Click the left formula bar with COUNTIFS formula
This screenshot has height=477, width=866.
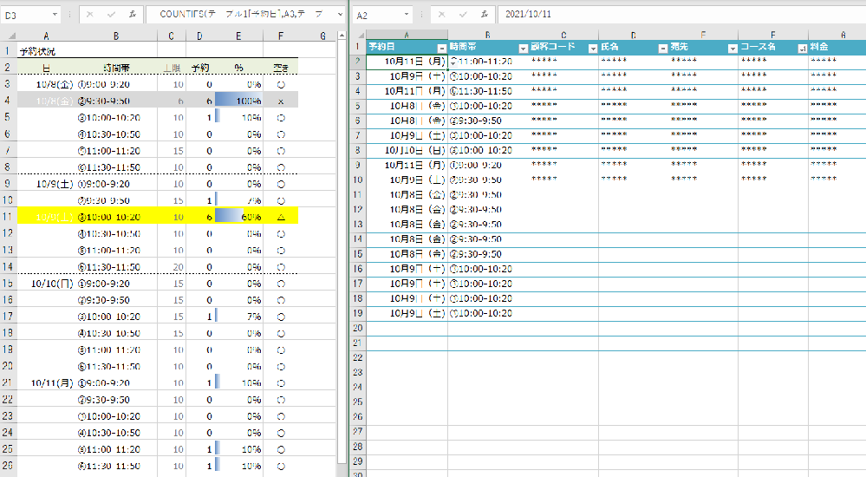click(241, 15)
